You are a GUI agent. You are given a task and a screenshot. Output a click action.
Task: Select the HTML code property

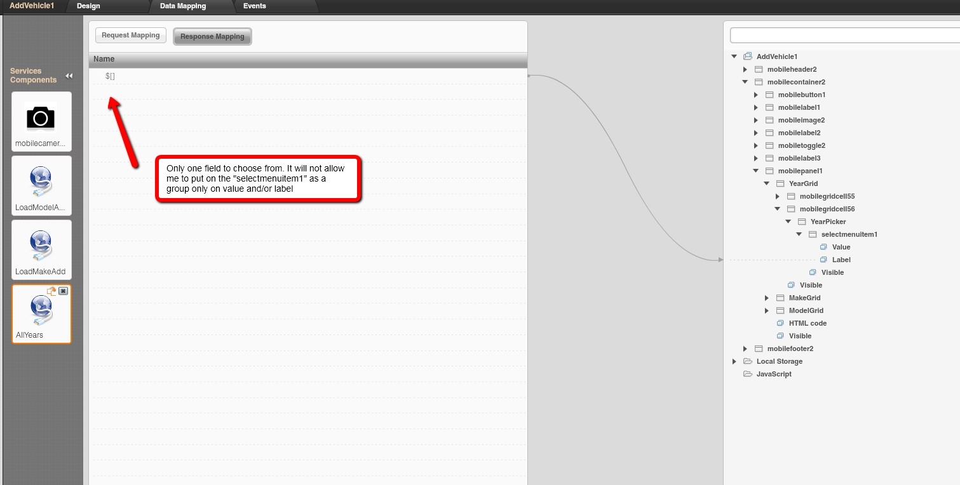point(807,323)
